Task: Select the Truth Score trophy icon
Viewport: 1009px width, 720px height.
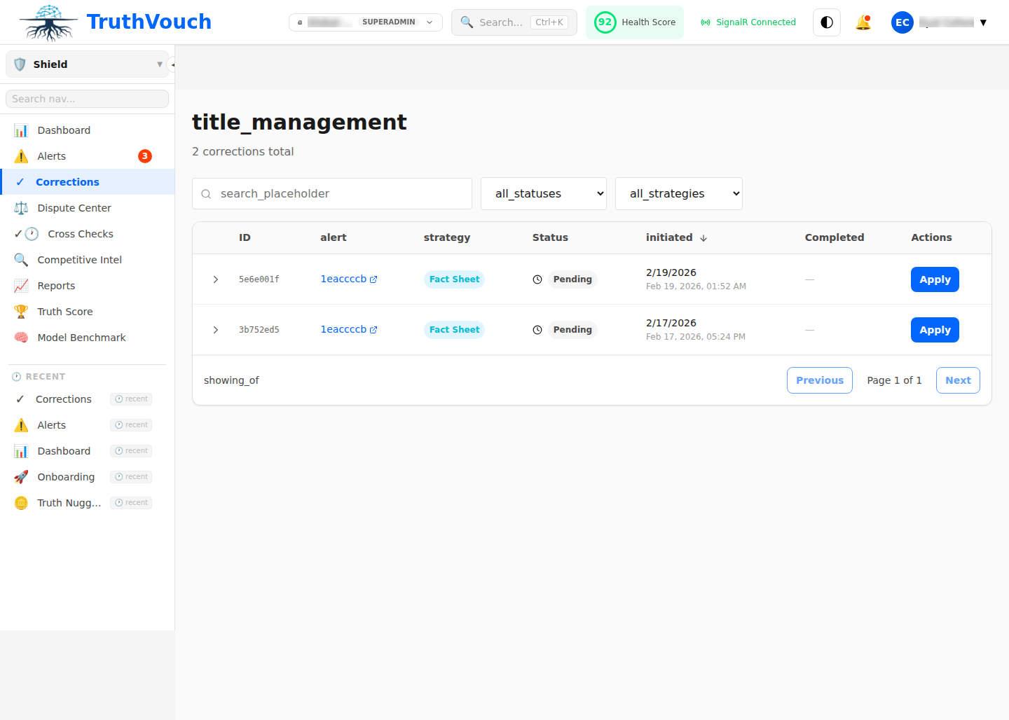Action: (21, 311)
